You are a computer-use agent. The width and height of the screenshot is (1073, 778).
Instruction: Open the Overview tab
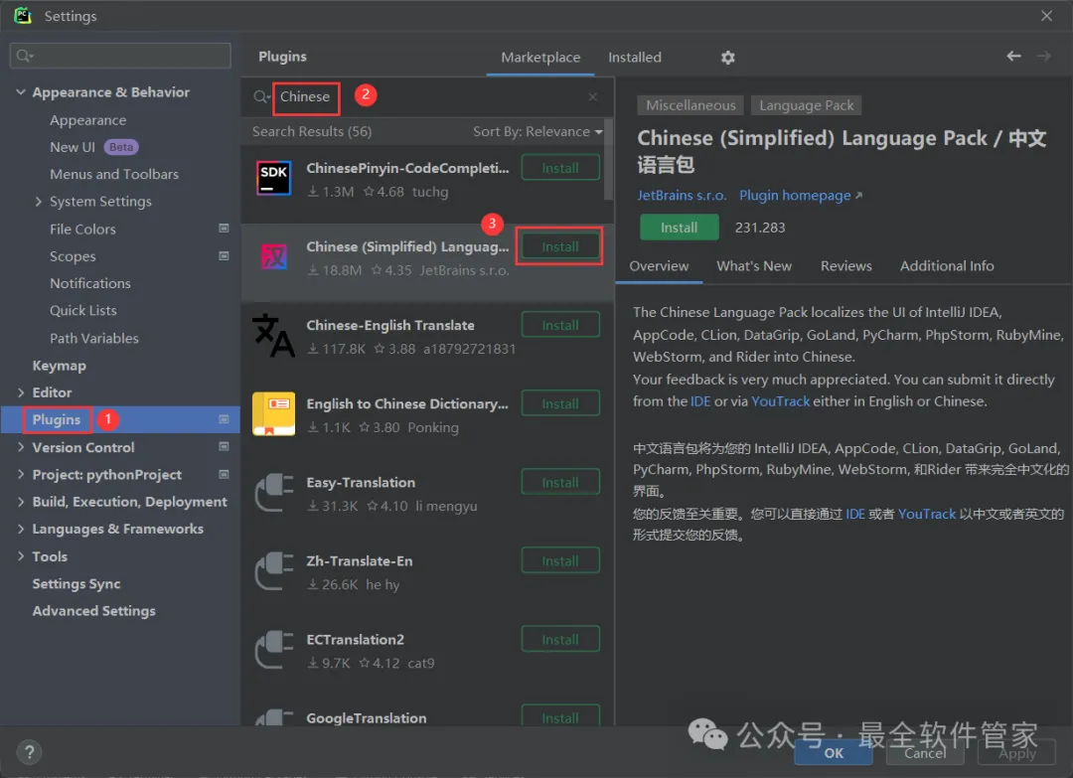coord(659,266)
